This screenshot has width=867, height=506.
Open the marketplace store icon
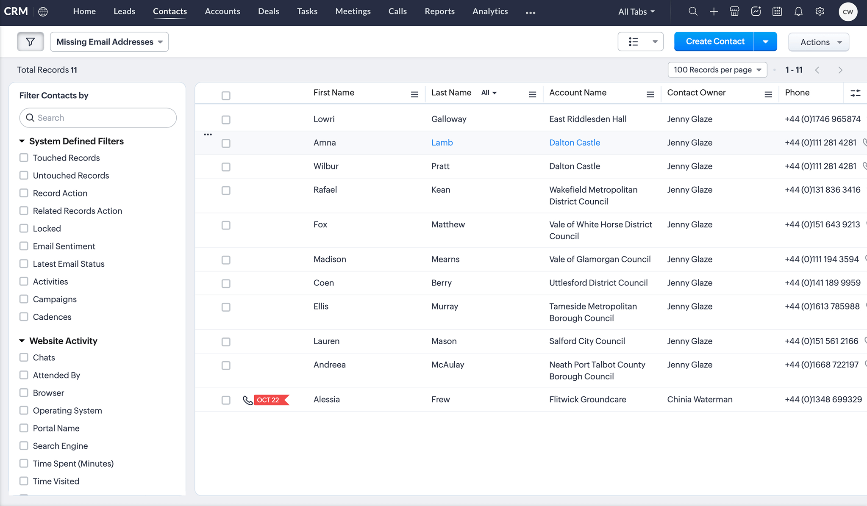click(735, 11)
